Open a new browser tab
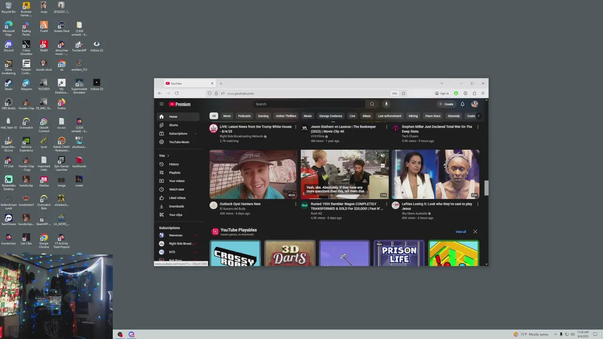 click(x=221, y=83)
